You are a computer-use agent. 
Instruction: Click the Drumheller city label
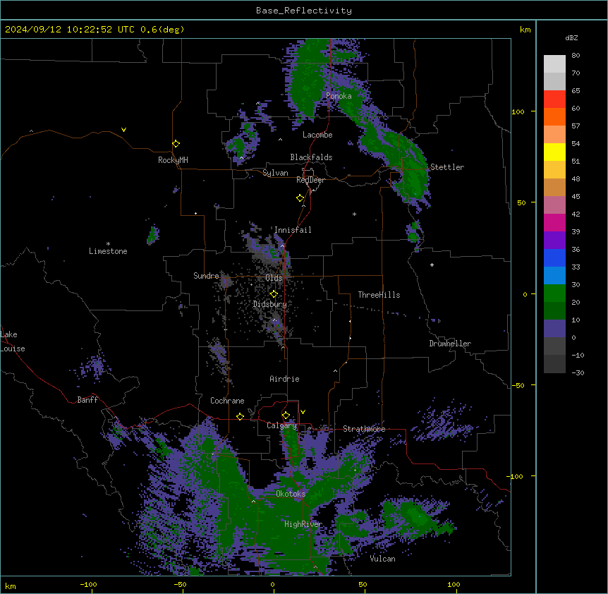tap(450, 344)
